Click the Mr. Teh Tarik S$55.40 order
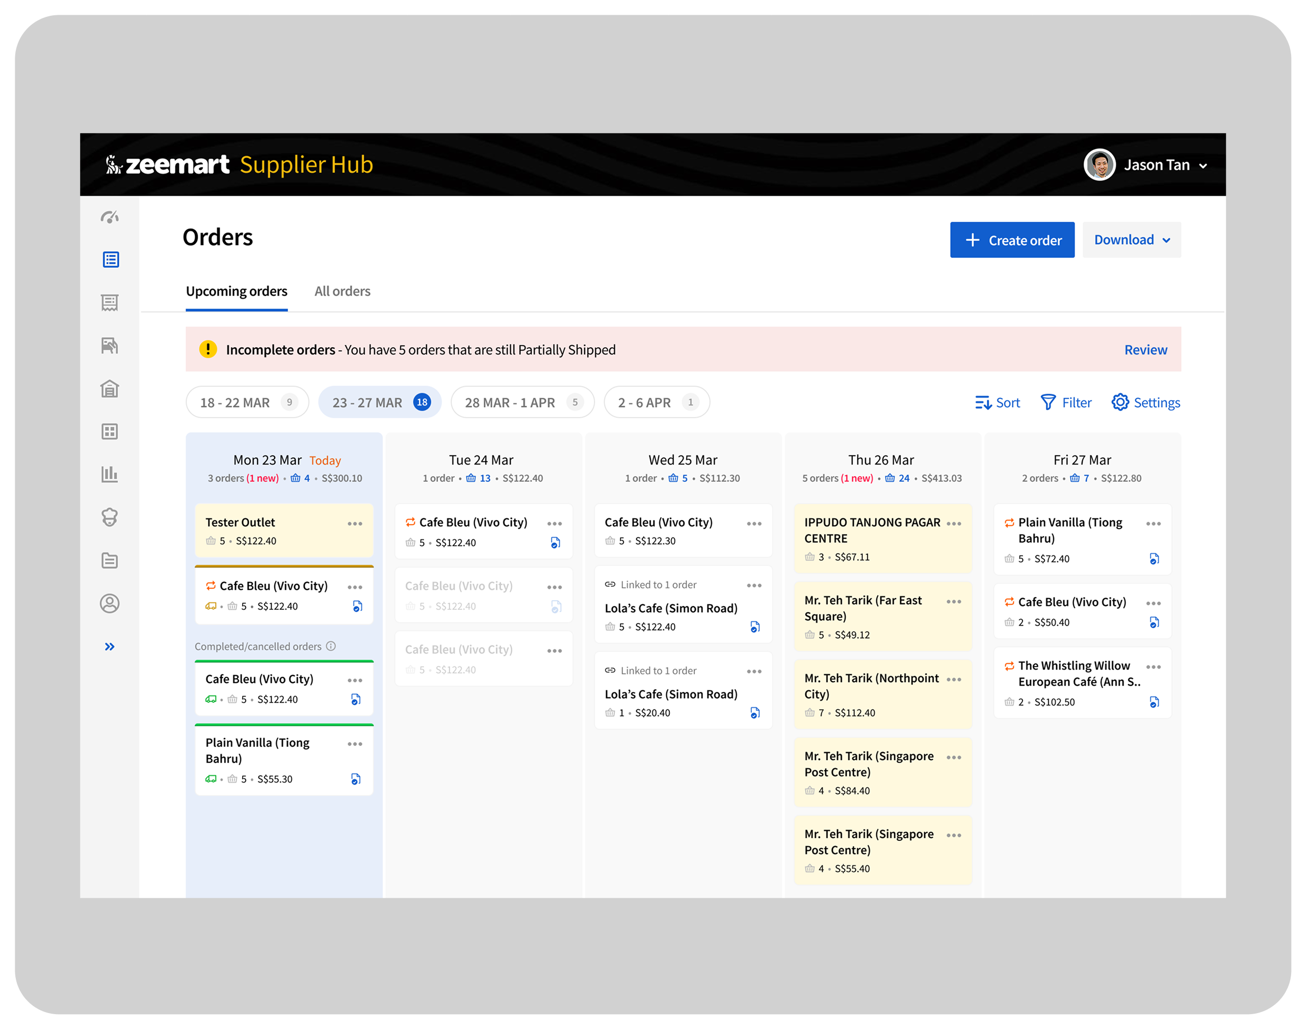Image resolution: width=1310 pixels, height=1033 pixels. click(883, 851)
